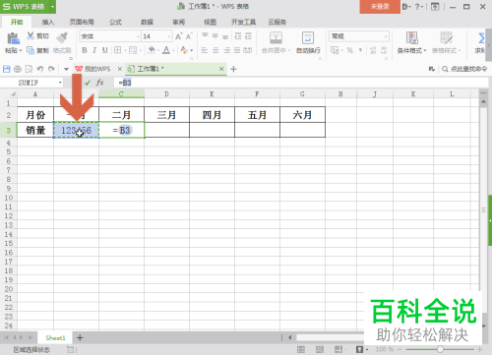Viewport: 492px width, 355px height.
Task: Align text right
Action: (x=226, y=50)
